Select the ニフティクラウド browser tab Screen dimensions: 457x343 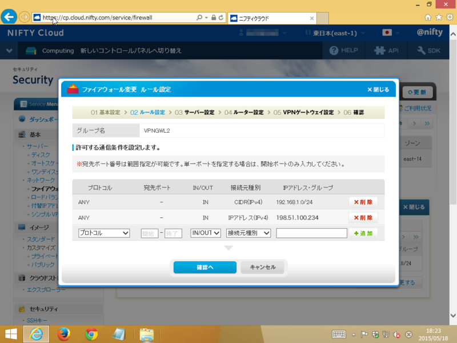272,18
